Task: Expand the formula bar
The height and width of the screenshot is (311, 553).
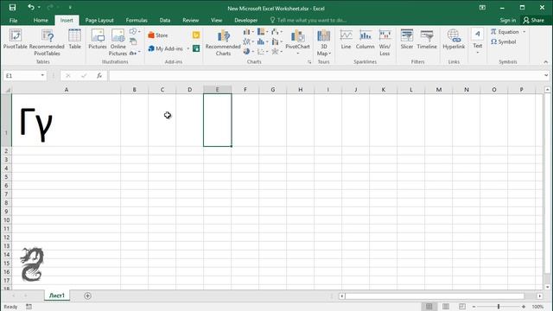Action: click(546, 75)
